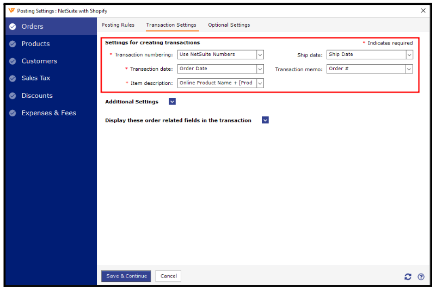This screenshot has width=436, height=291.
Task: Open the Transaction date dropdown
Action: click(x=260, y=69)
